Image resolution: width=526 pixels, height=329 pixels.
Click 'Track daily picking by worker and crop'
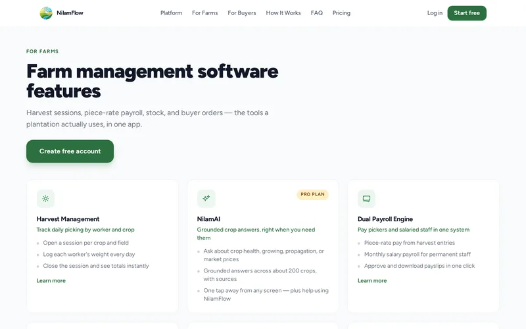pyautogui.click(x=85, y=230)
